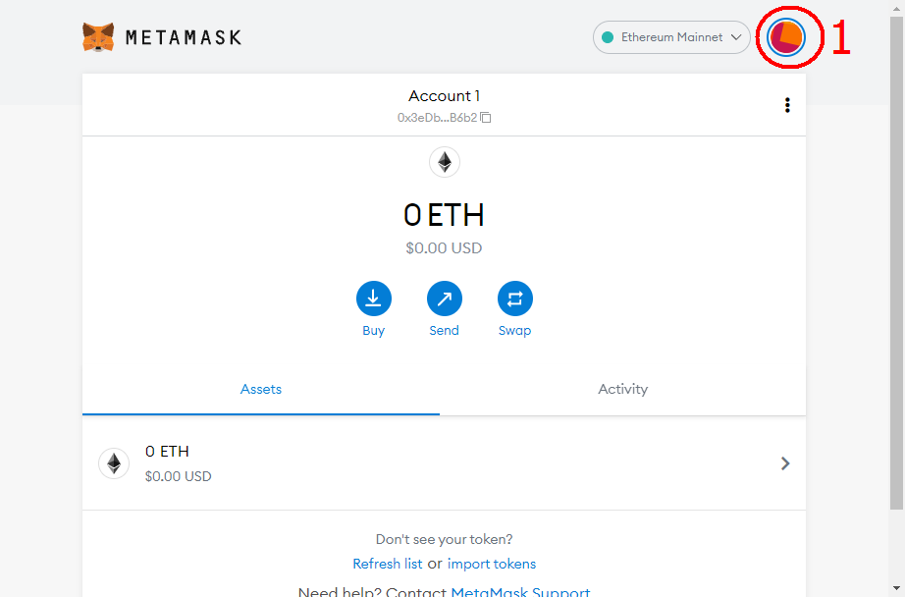Click the Swap arrows icon
Screen dimensions: 905x597
pos(515,298)
